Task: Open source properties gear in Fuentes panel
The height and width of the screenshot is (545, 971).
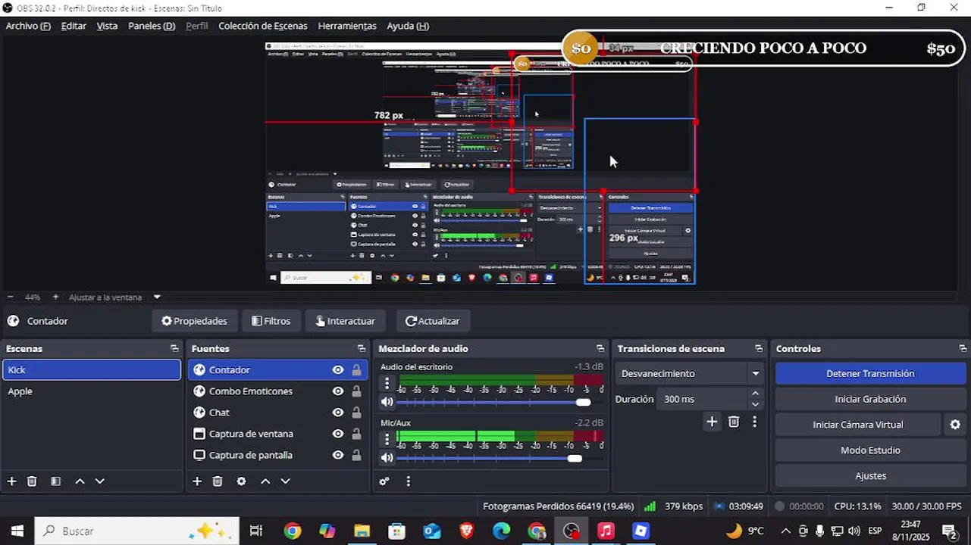Action: point(241,481)
